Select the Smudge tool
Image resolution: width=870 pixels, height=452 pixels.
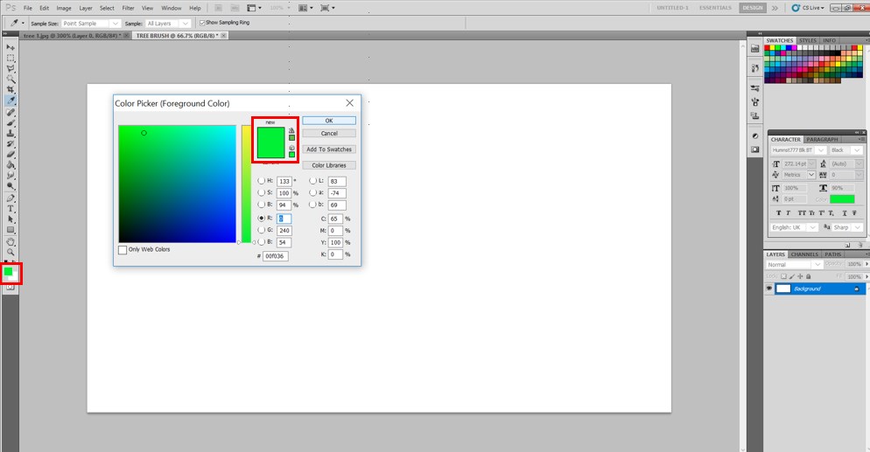point(11,175)
